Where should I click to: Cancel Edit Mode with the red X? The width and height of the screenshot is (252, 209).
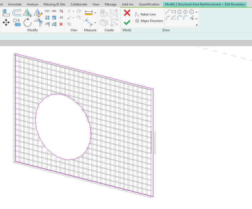point(127,13)
